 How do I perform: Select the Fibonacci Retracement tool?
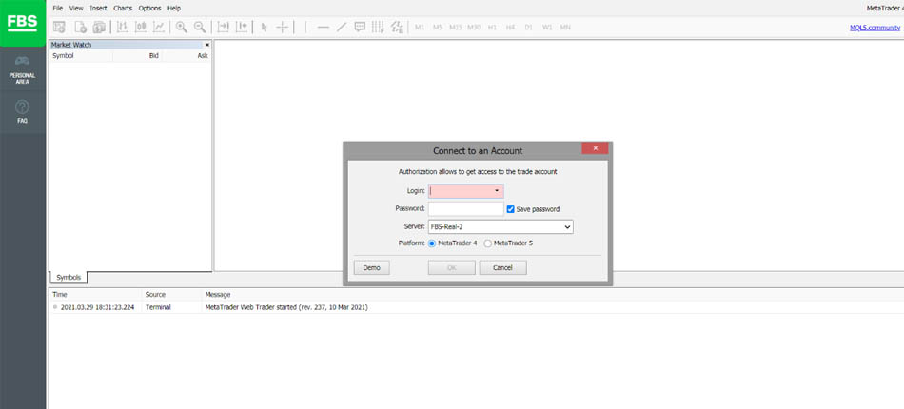click(378, 27)
